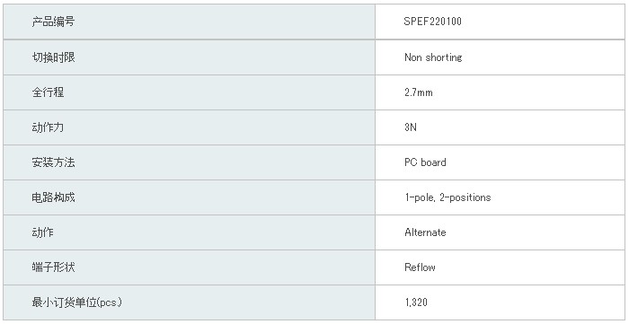Viewport: 629px width, 324px height.
Task: Click the 3N operating force value
Action: click(x=411, y=127)
